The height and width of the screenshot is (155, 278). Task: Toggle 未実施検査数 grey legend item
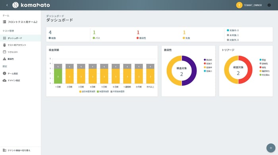[x=118, y=92]
